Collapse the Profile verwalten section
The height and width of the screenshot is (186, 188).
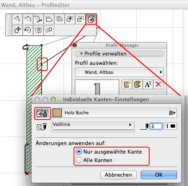coord(81,54)
